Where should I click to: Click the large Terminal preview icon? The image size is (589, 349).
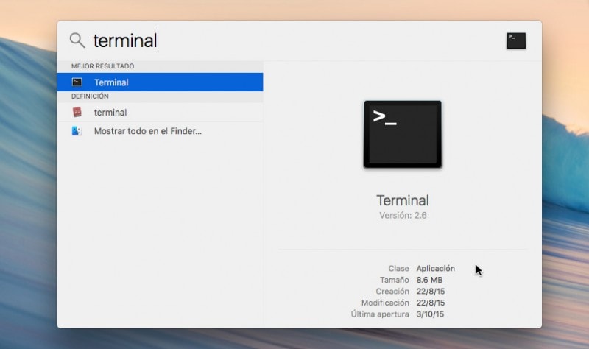403,134
